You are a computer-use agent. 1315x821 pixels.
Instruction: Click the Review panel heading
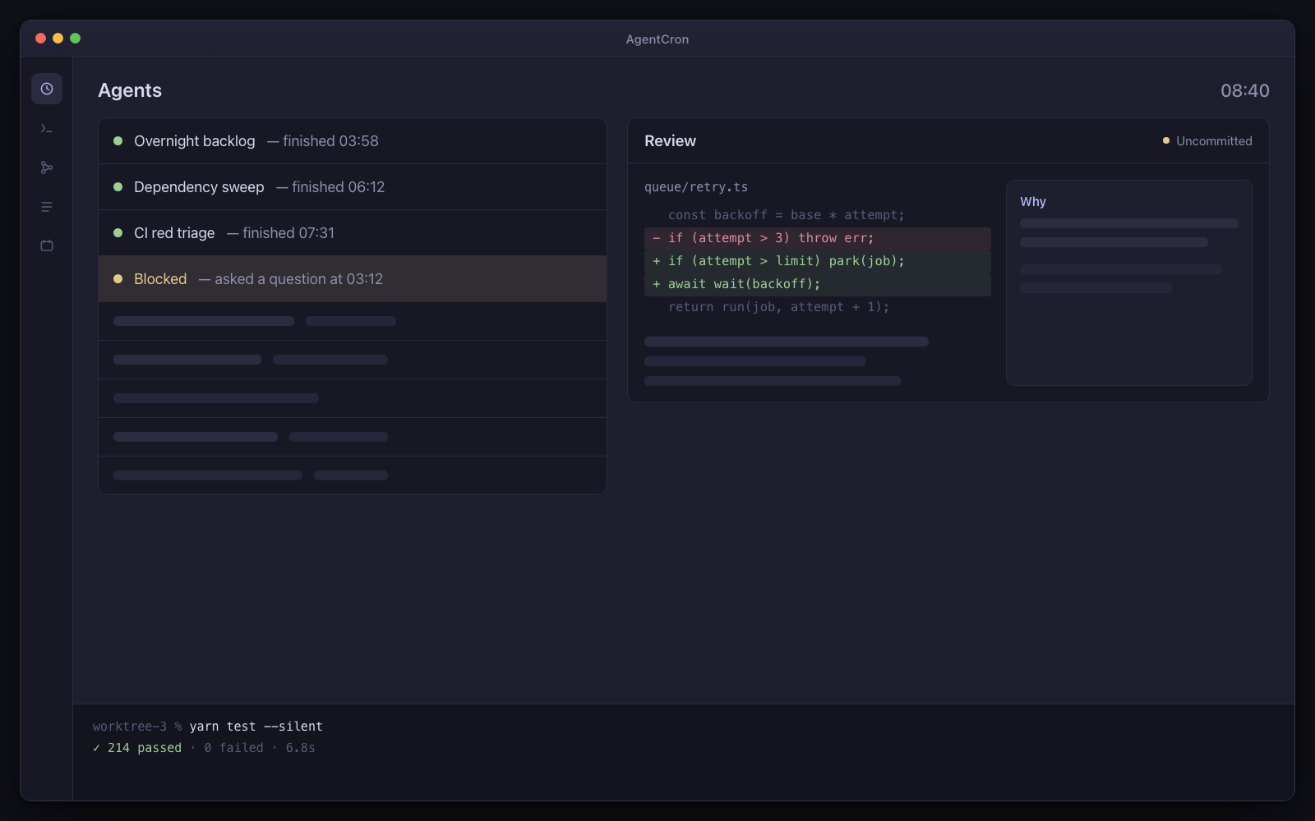[x=670, y=141]
